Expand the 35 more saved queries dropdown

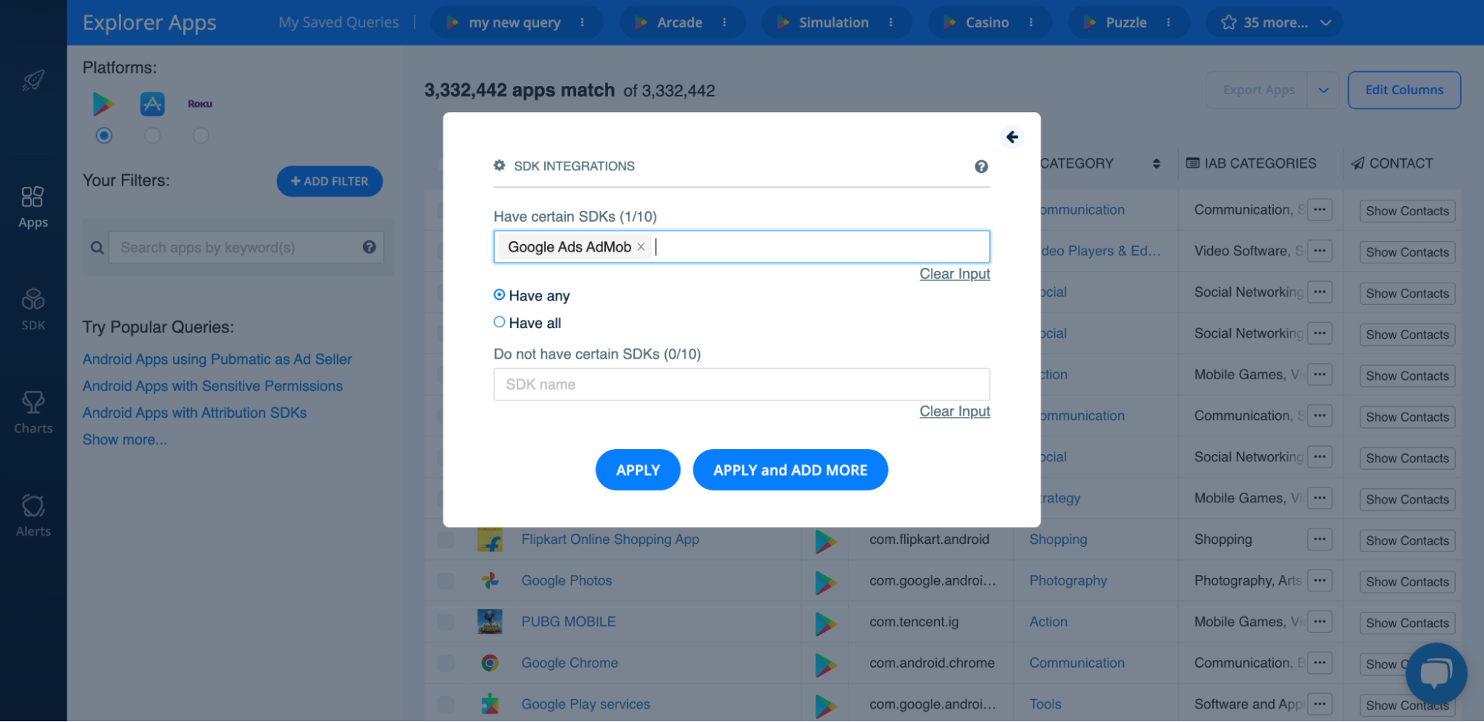tap(1274, 22)
